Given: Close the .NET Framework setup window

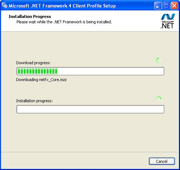Looking at the screenshot, I should coord(174,6).
